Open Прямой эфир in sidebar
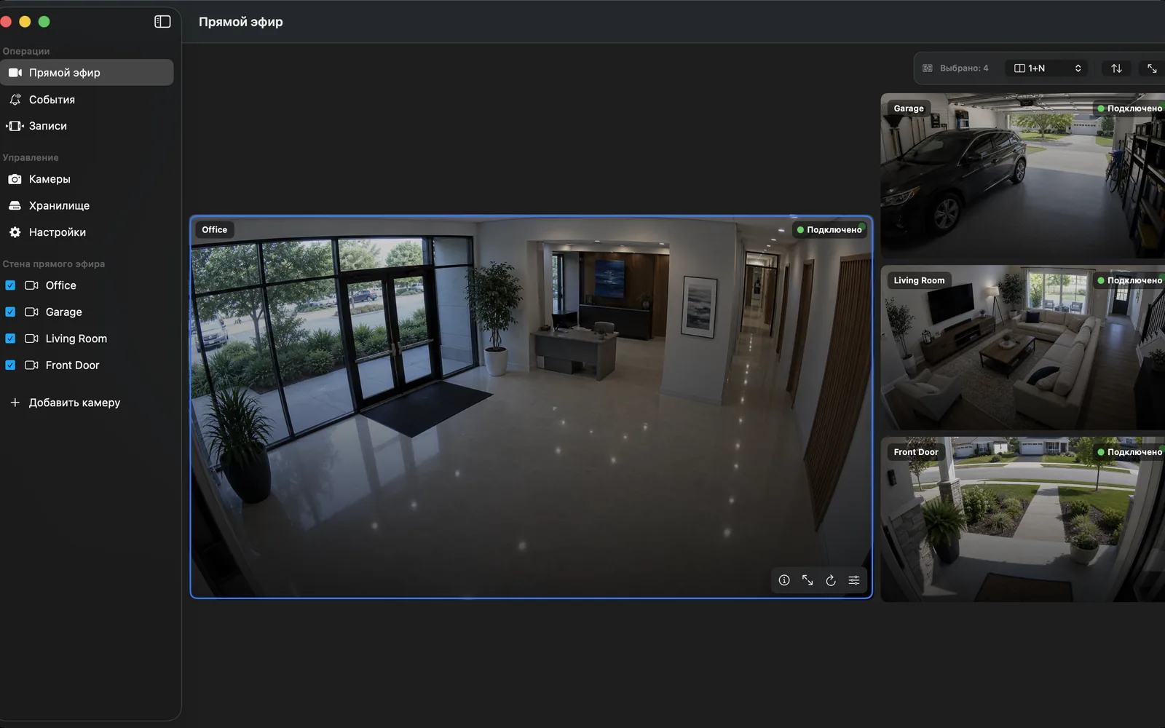The height and width of the screenshot is (728, 1165). point(87,73)
